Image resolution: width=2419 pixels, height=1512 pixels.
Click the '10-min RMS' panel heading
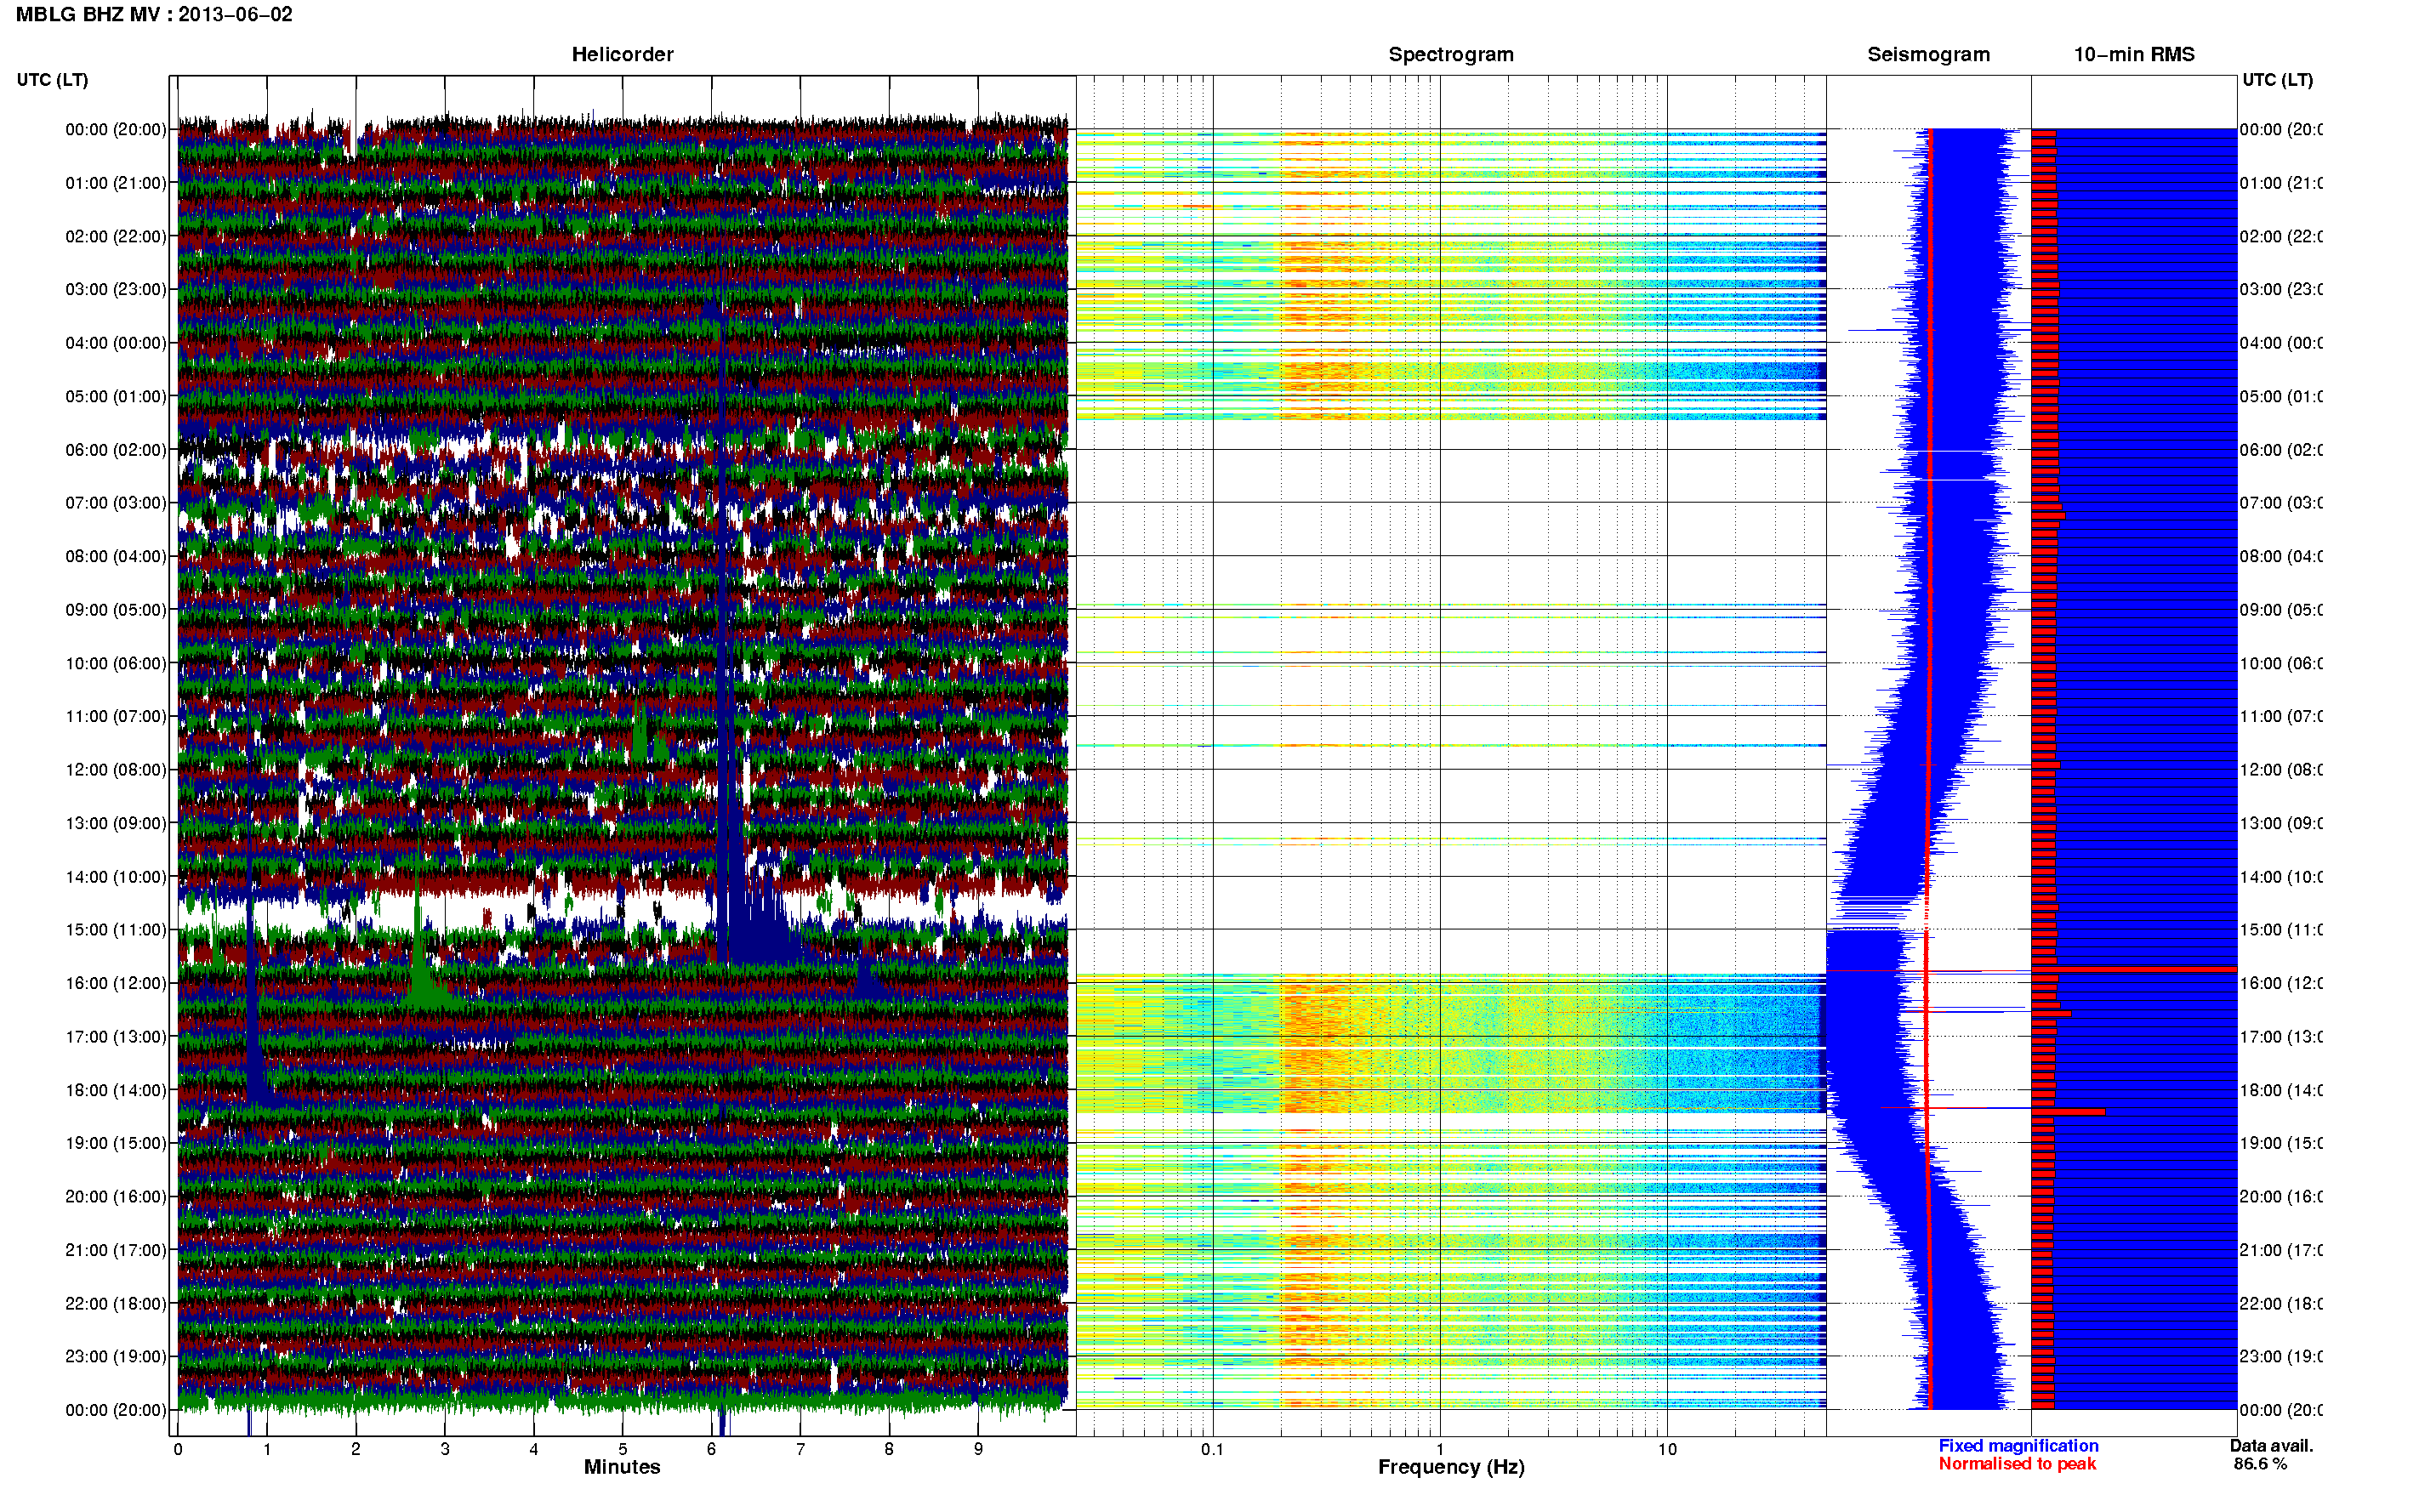pos(2134,55)
